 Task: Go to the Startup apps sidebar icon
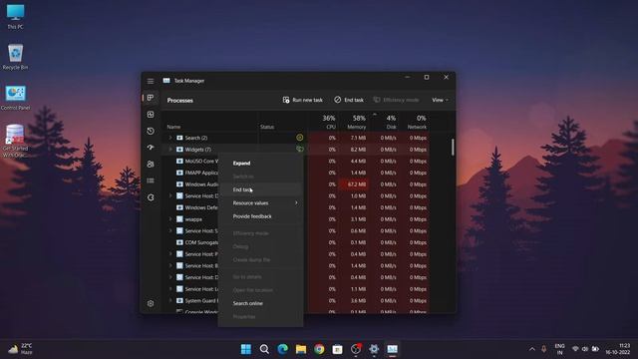click(151, 148)
